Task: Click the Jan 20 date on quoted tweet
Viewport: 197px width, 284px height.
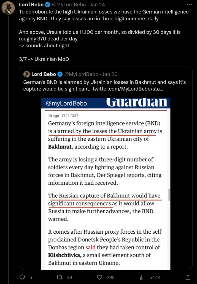Action: [x=110, y=74]
